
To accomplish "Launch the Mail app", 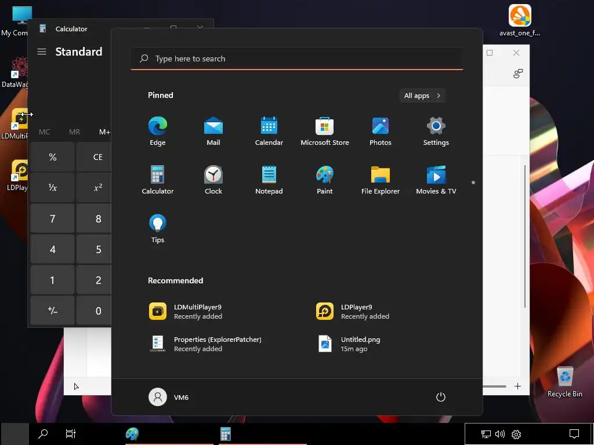I will click(x=213, y=131).
